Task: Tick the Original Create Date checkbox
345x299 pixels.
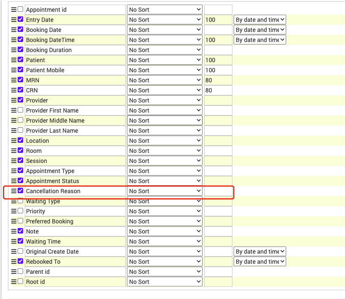Action: tap(20, 251)
